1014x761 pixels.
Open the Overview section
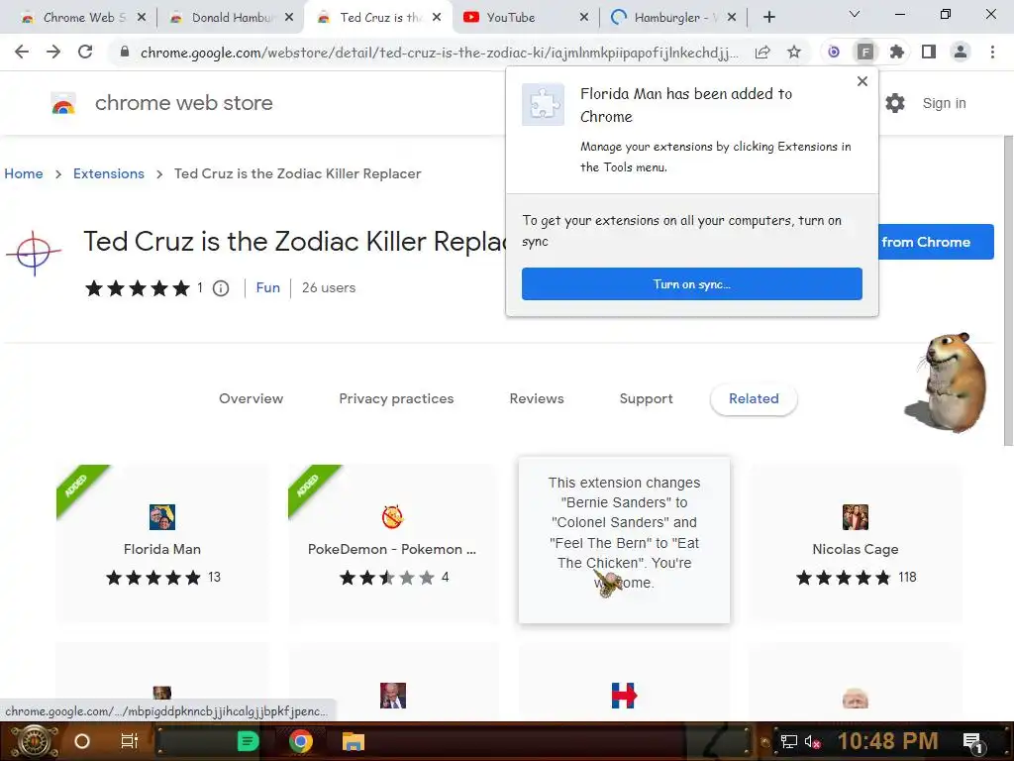251,398
